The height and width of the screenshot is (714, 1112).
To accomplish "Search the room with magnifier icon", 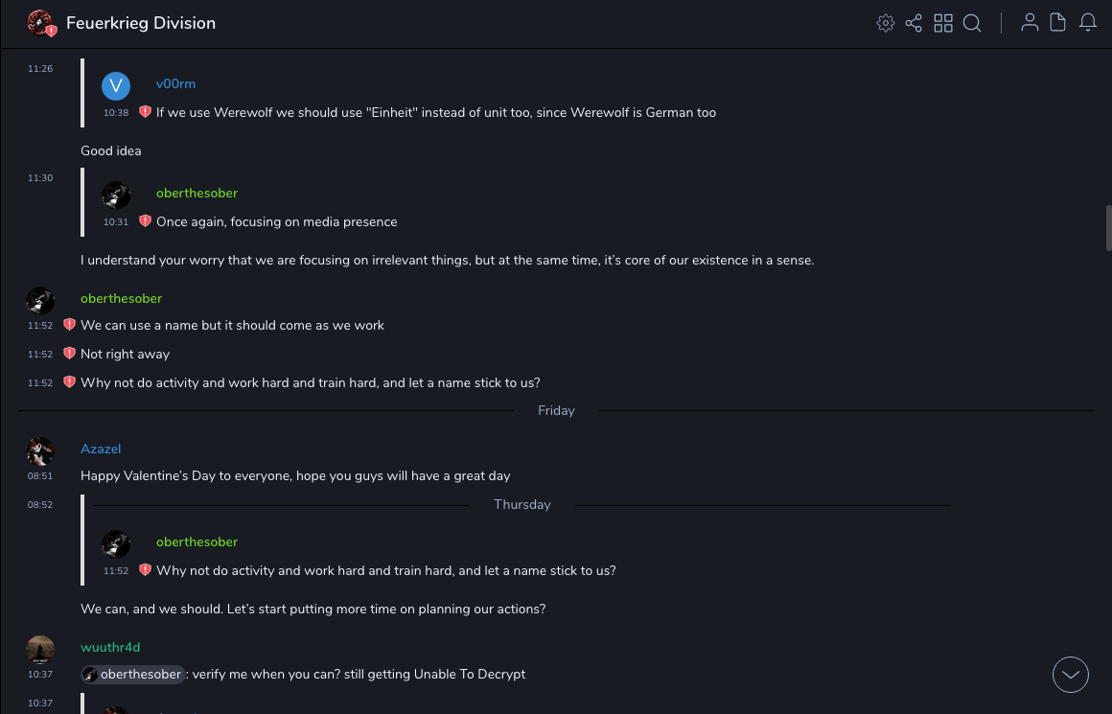I will coord(972,23).
